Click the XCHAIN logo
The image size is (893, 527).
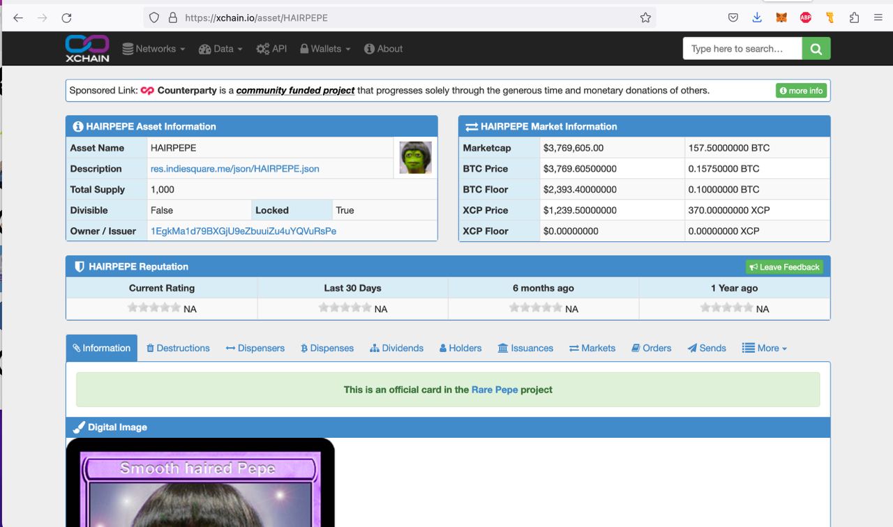[87, 49]
